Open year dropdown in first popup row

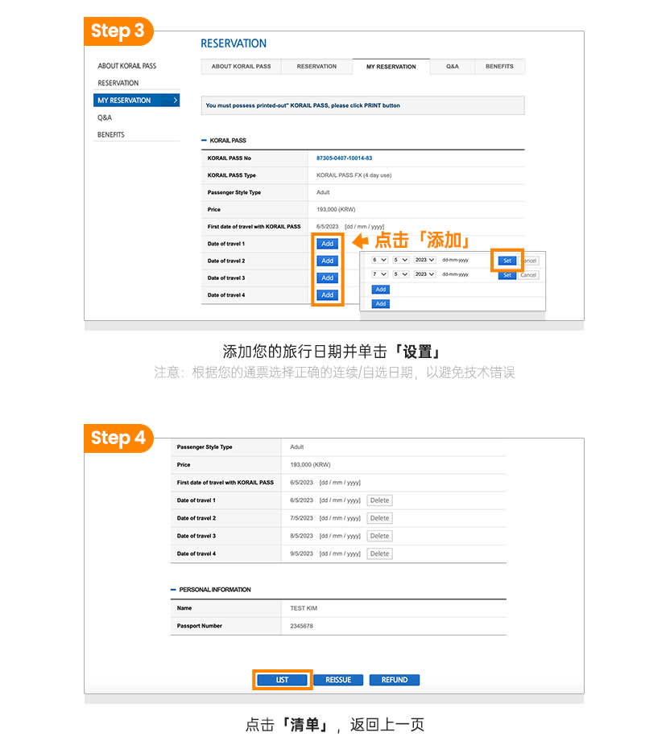[424, 261]
